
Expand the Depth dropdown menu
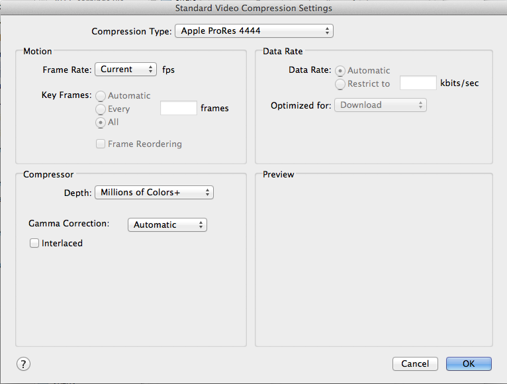click(154, 193)
